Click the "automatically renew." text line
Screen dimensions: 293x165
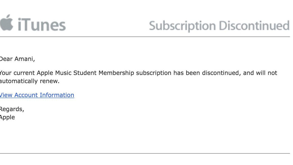(29, 81)
